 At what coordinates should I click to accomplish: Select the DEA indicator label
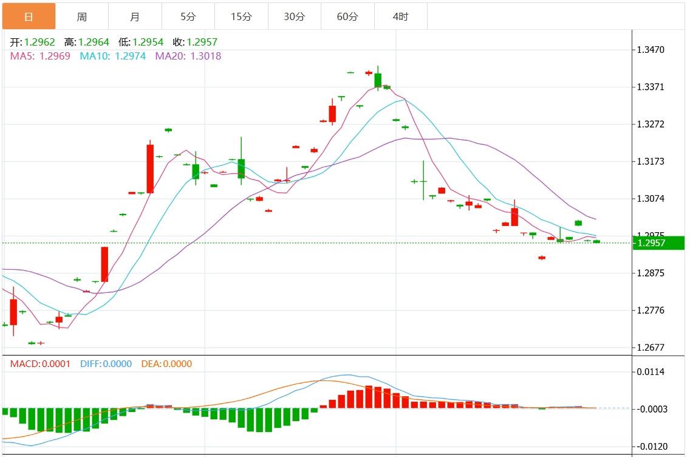pos(166,364)
